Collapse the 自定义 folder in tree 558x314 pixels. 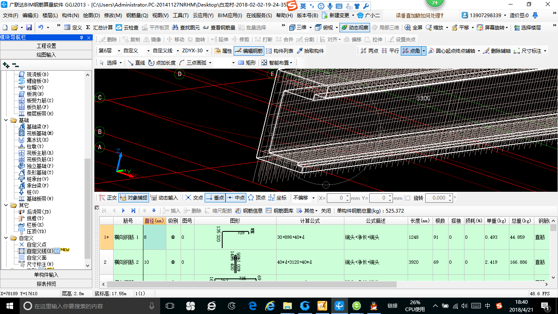(6, 238)
